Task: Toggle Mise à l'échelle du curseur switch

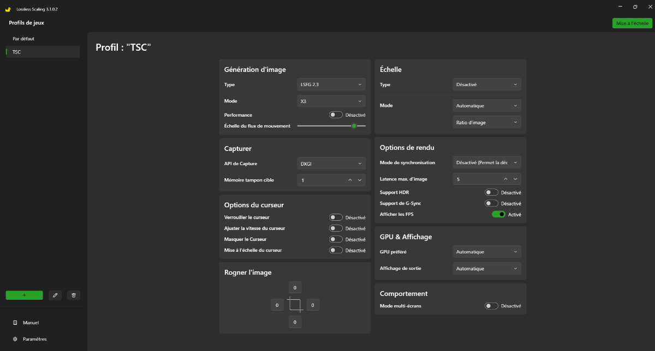Action: (336, 250)
